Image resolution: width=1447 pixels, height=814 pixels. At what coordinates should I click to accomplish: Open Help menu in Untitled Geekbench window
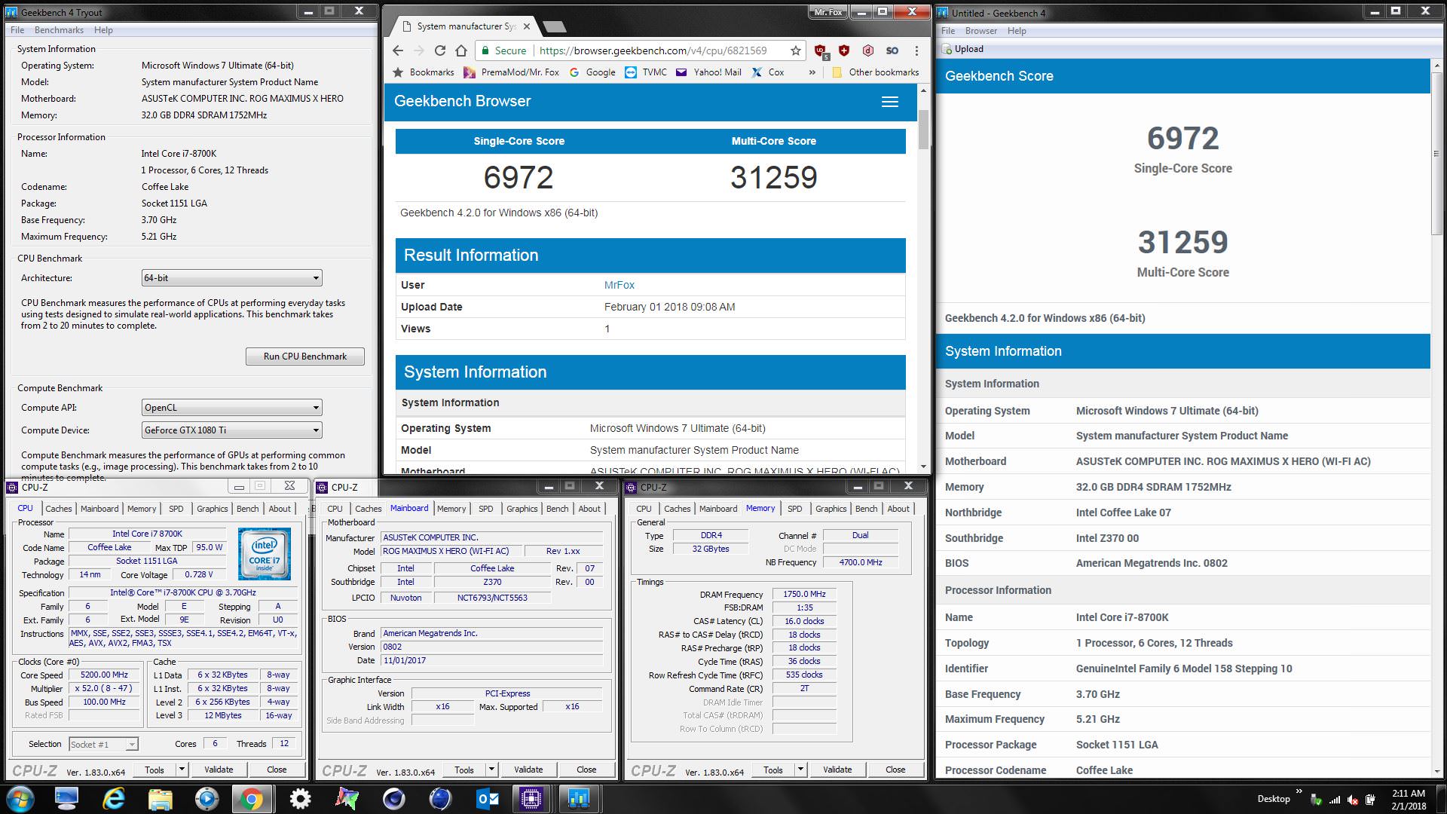click(1017, 31)
